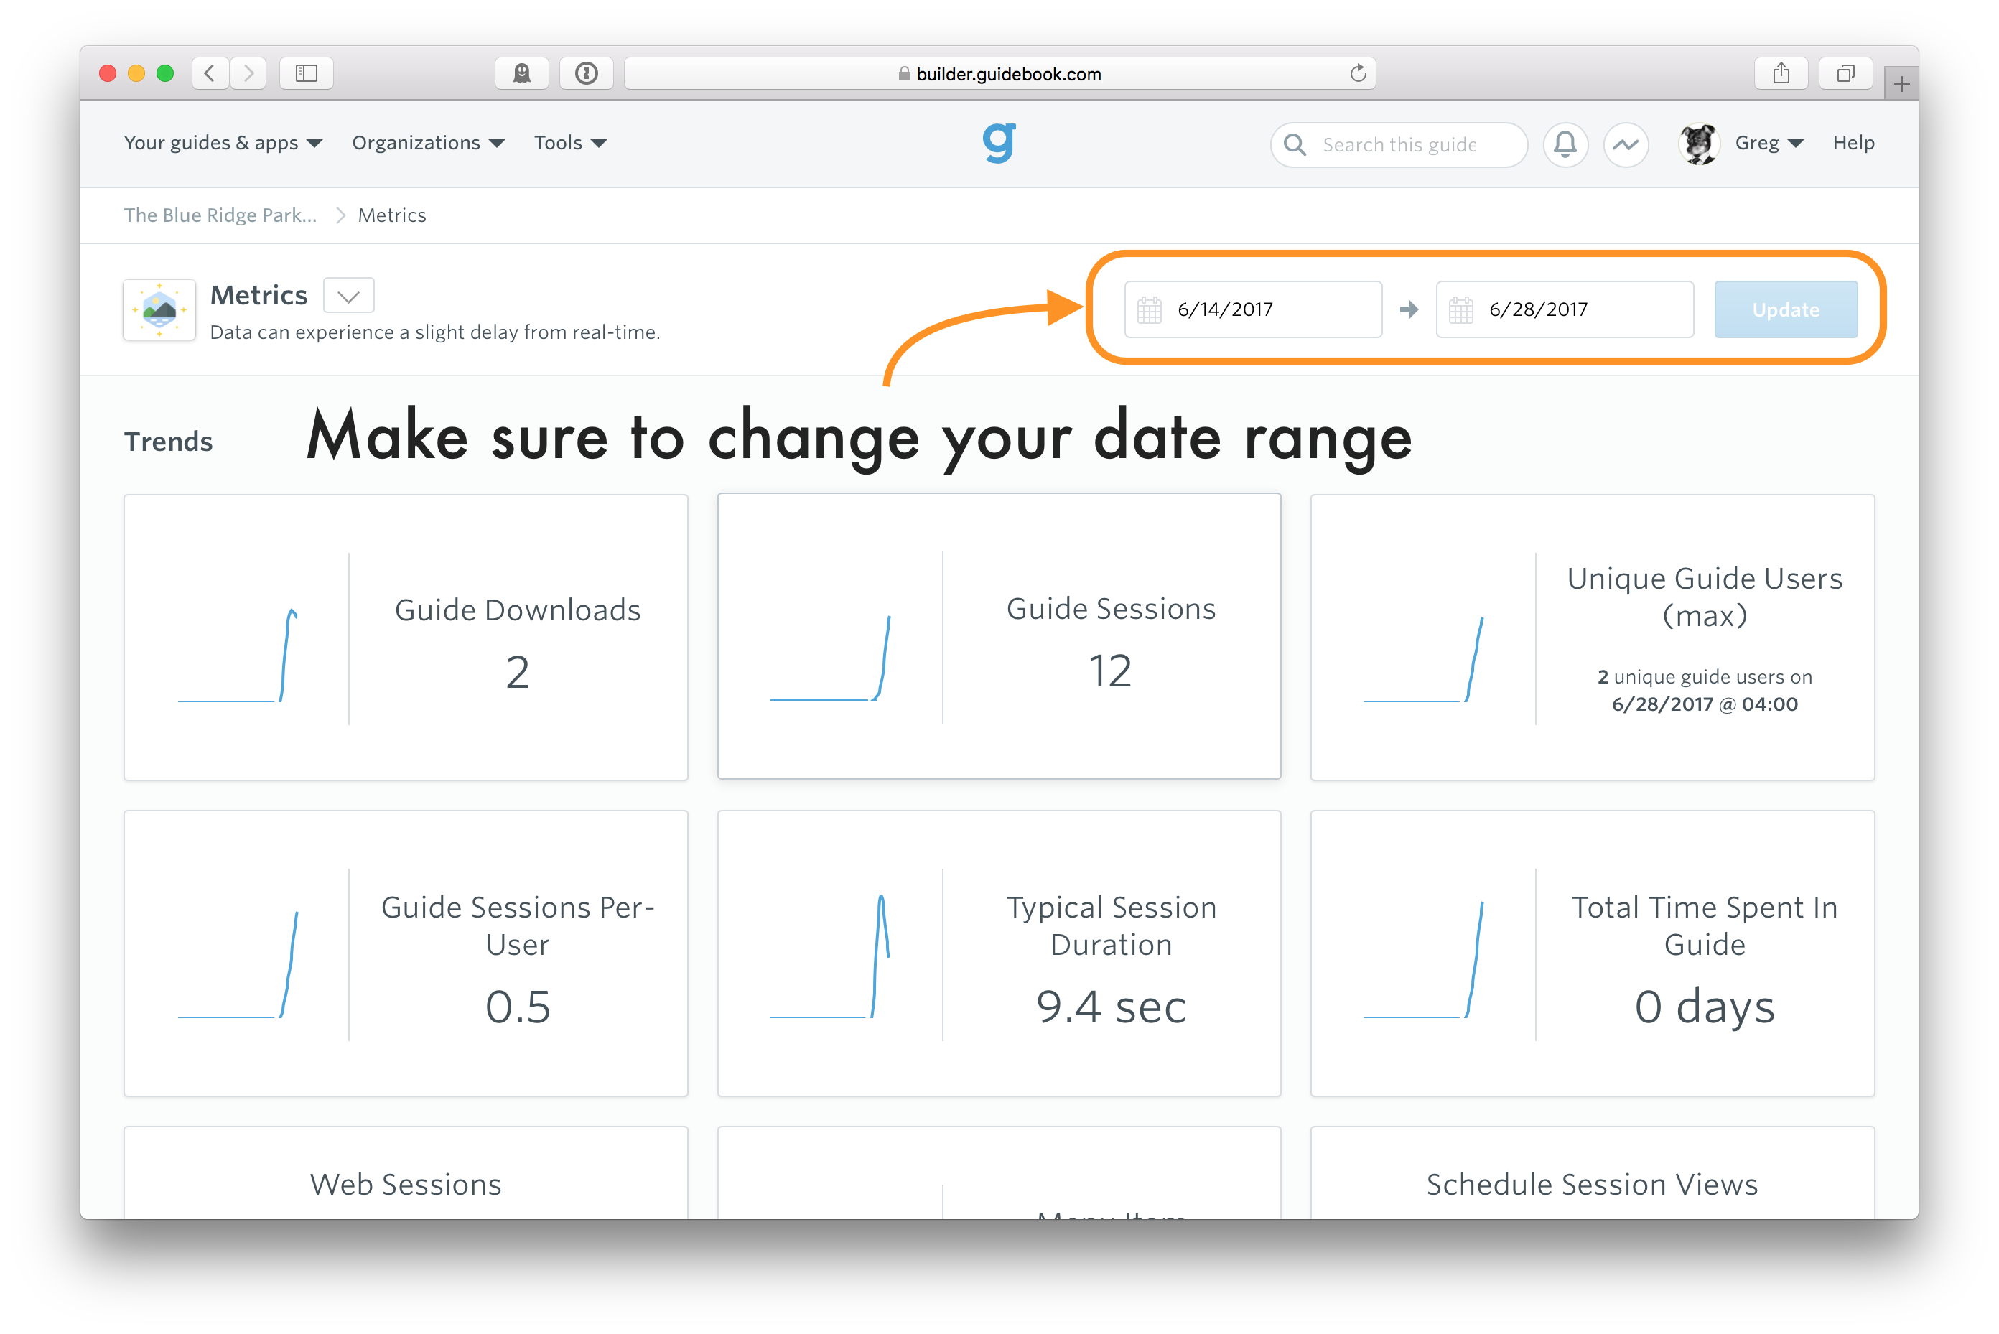Click the Guidebook g logo
1999x1334 pixels.
999,142
